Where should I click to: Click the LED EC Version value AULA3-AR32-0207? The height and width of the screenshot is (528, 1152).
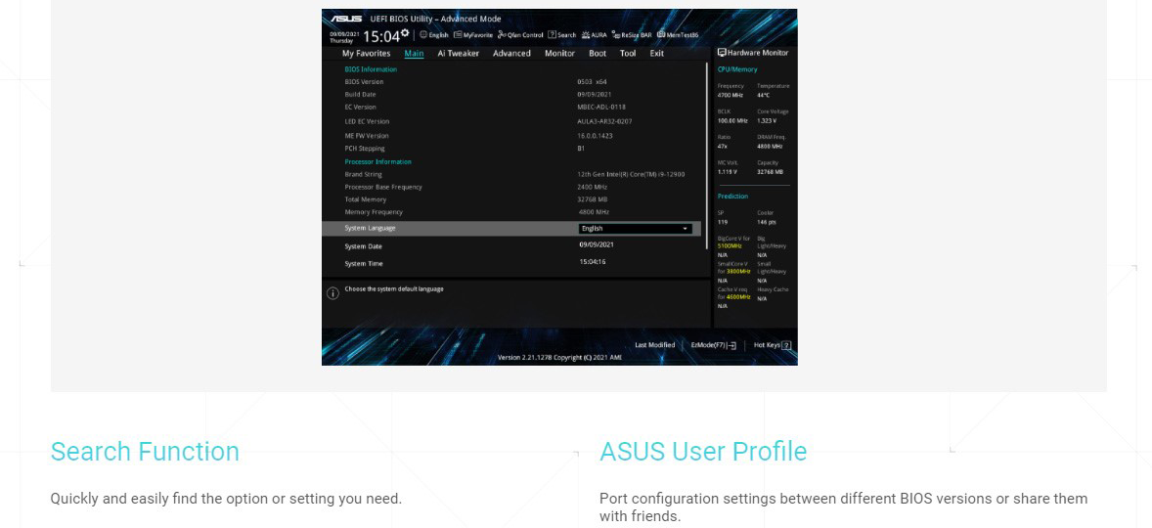tap(604, 122)
